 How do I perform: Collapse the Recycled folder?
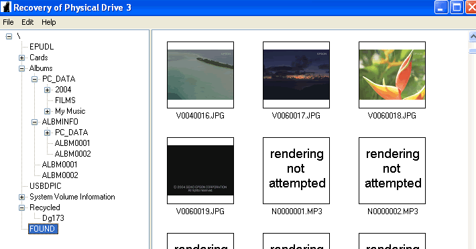(x=22, y=207)
